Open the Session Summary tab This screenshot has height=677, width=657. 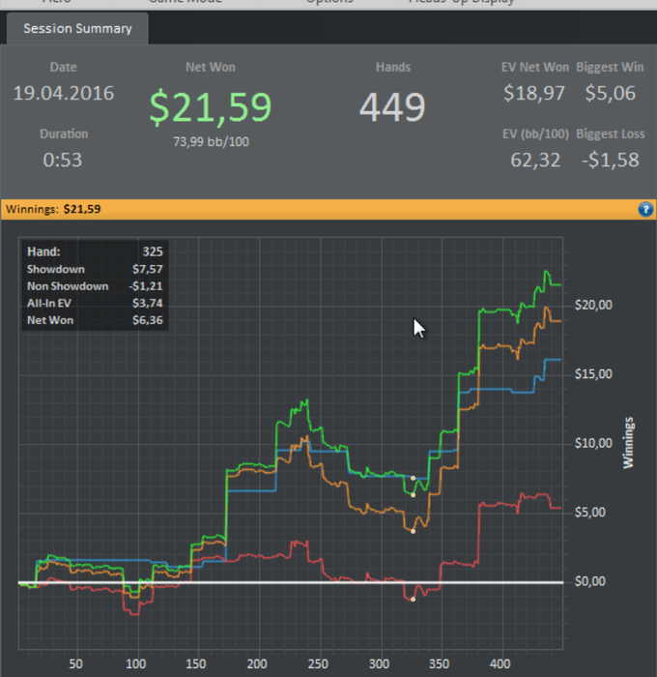(77, 28)
